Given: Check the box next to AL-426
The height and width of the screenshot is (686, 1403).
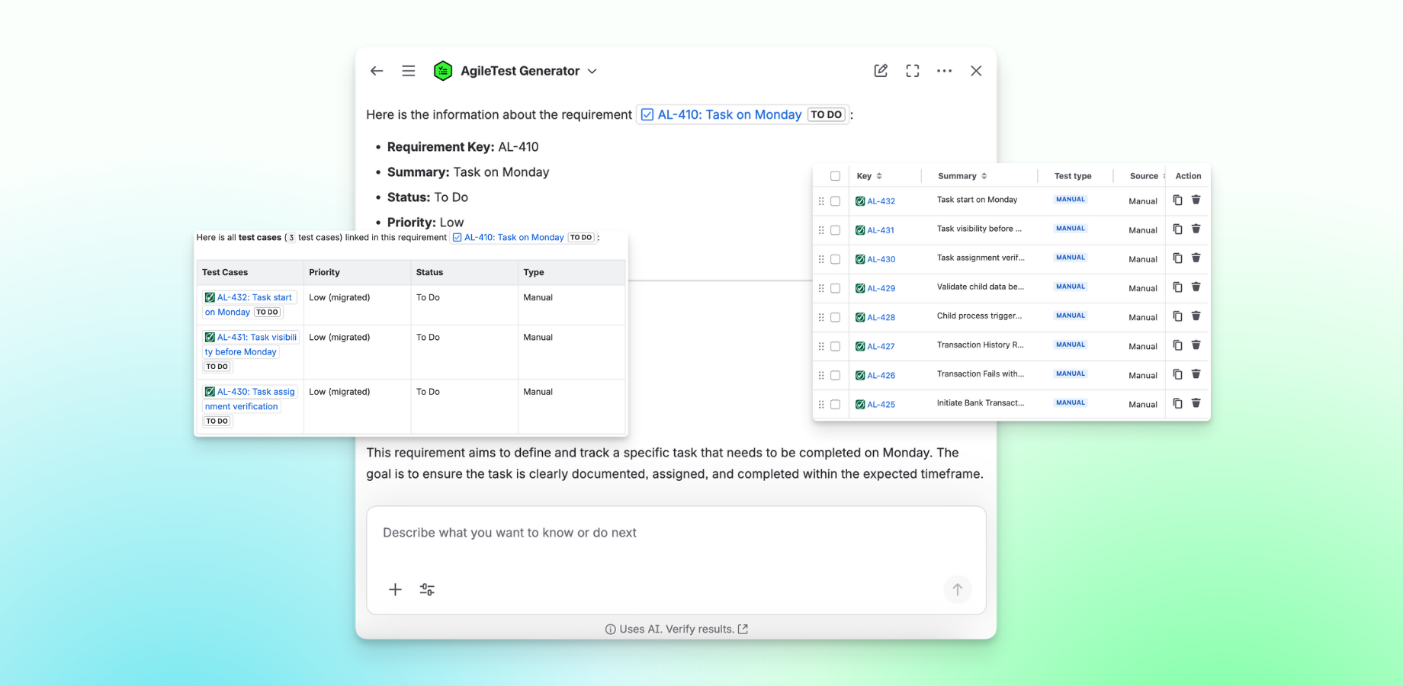Looking at the screenshot, I should click(835, 375).
